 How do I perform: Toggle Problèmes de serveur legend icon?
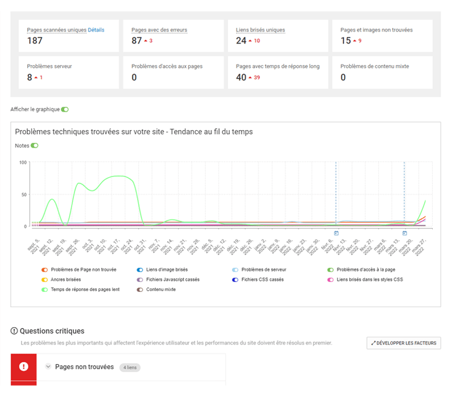coord(235,270)
